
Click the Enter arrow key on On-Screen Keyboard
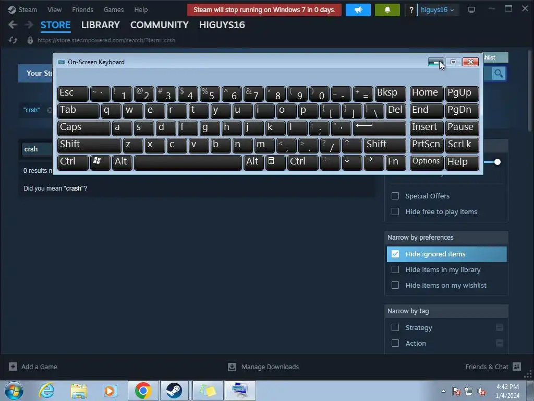(x=380, y=128)
